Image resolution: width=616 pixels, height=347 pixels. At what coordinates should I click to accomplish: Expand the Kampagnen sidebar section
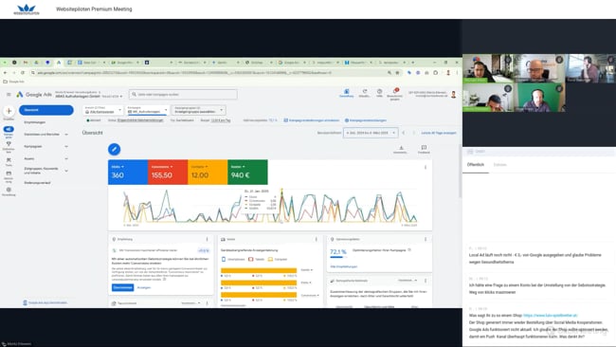66,147
